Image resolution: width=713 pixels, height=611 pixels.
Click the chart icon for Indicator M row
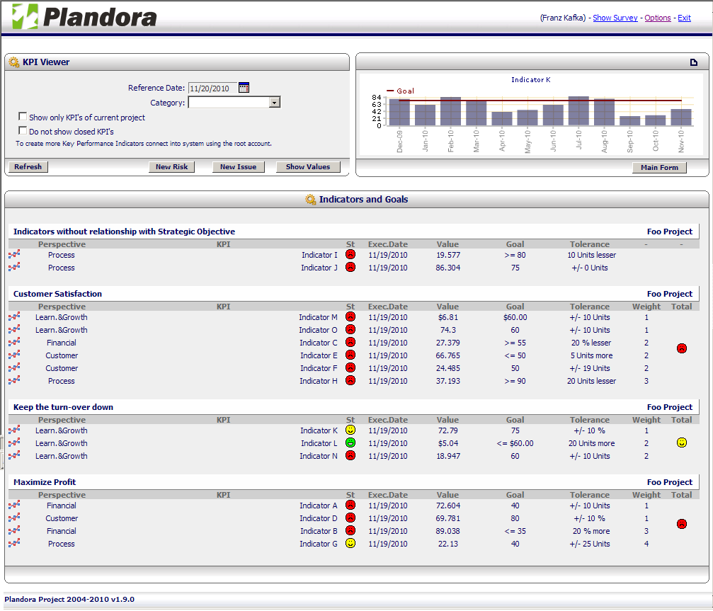(14, 317)
